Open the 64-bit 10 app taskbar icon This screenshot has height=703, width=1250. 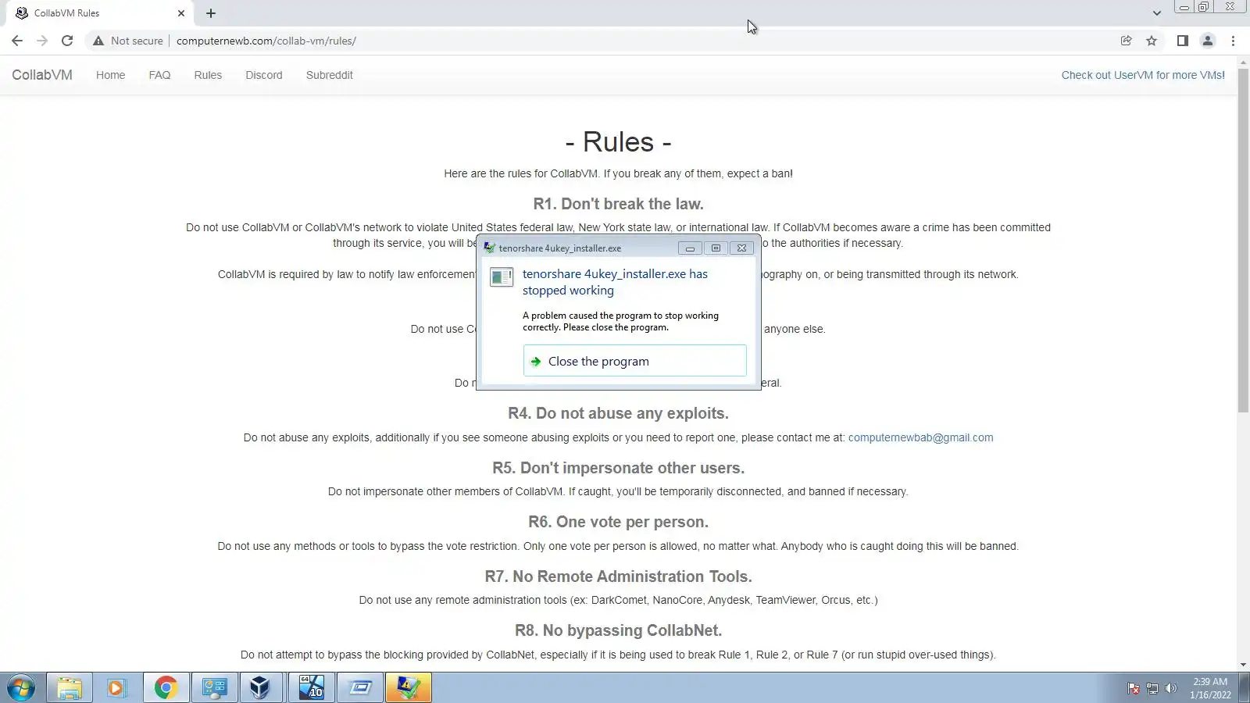(311, 688)
